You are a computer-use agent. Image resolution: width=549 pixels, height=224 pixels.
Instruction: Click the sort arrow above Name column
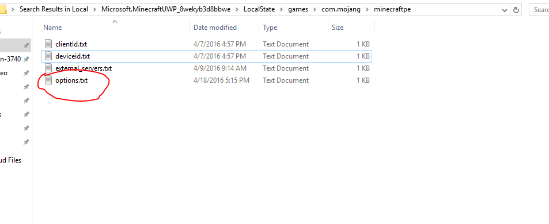(115, 22)
